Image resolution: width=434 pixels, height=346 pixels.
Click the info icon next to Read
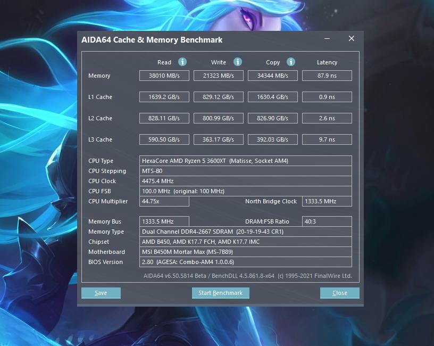(182, 62)
